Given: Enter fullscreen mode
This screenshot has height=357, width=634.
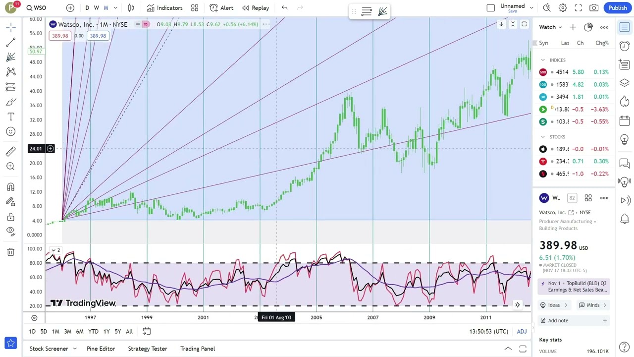Looking at the screenshot, I should click(579, 8).
